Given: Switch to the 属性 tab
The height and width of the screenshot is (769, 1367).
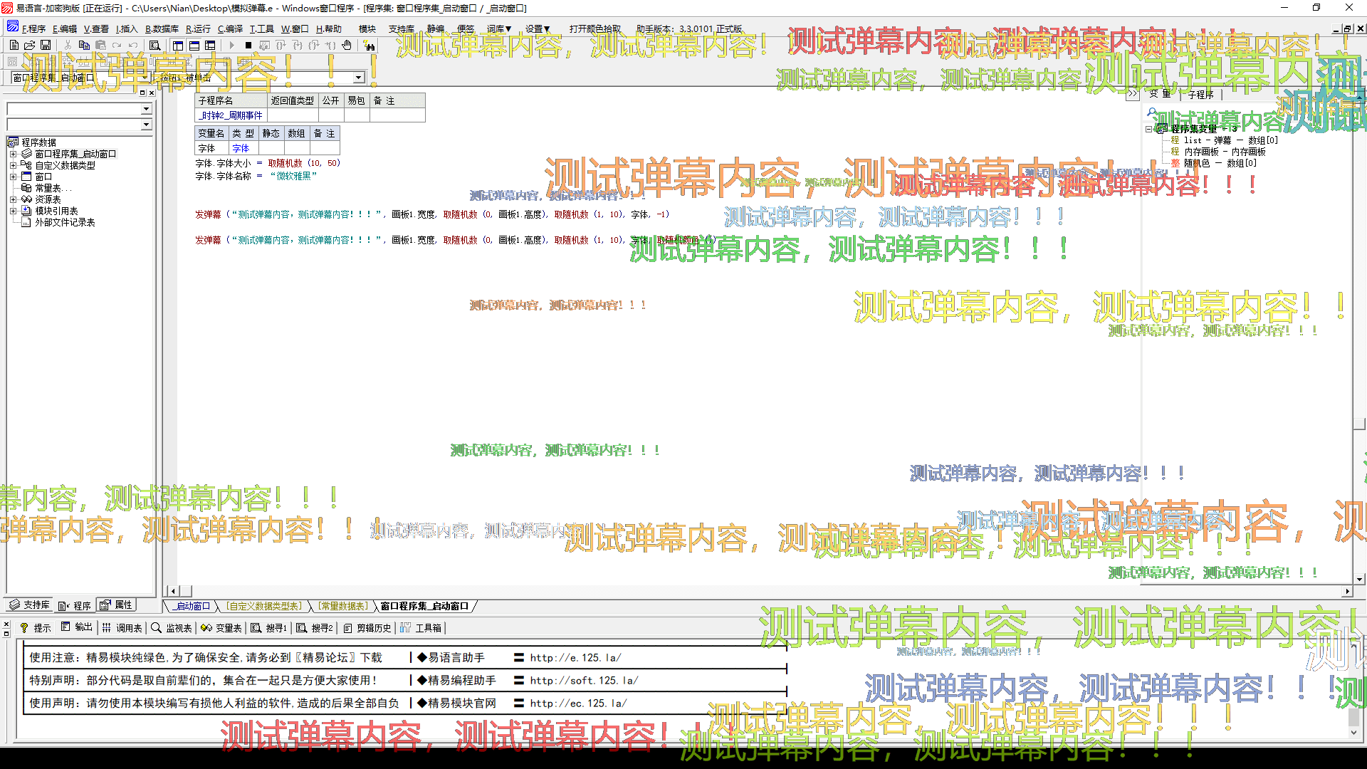Looking at the screenshot, I should coord(117,605).
